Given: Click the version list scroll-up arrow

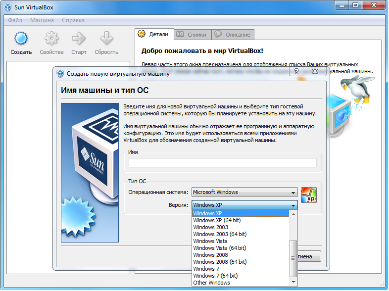Looking at the screenshot, I should pos(293,214).
